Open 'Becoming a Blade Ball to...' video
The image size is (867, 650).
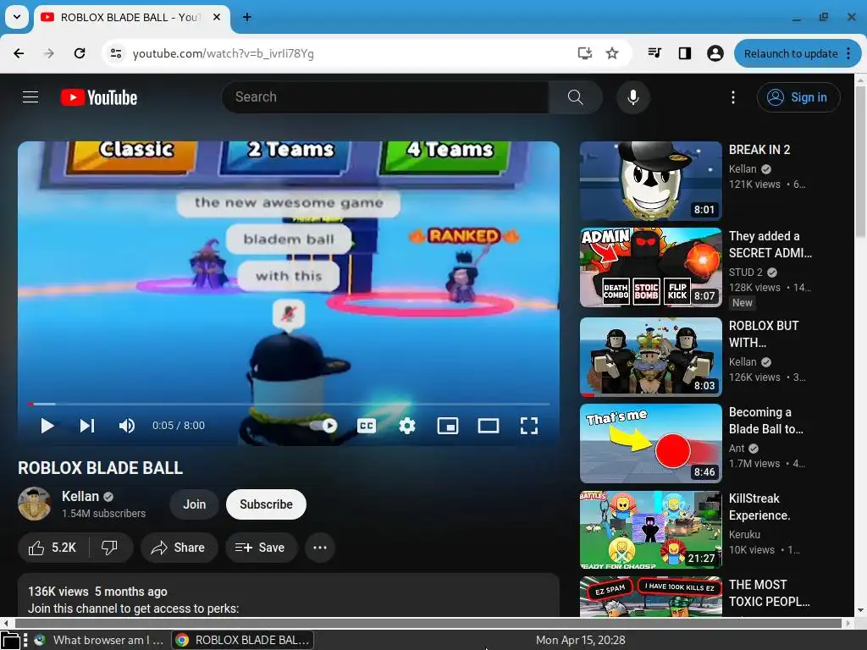click(765, 421)
